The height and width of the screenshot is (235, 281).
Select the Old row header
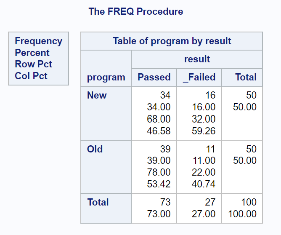95,149
